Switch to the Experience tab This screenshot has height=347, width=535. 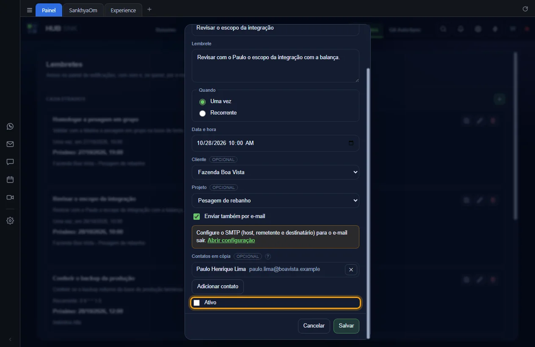[123, 10]
